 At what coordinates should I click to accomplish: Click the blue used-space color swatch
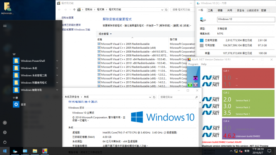(x=202, y=40)
